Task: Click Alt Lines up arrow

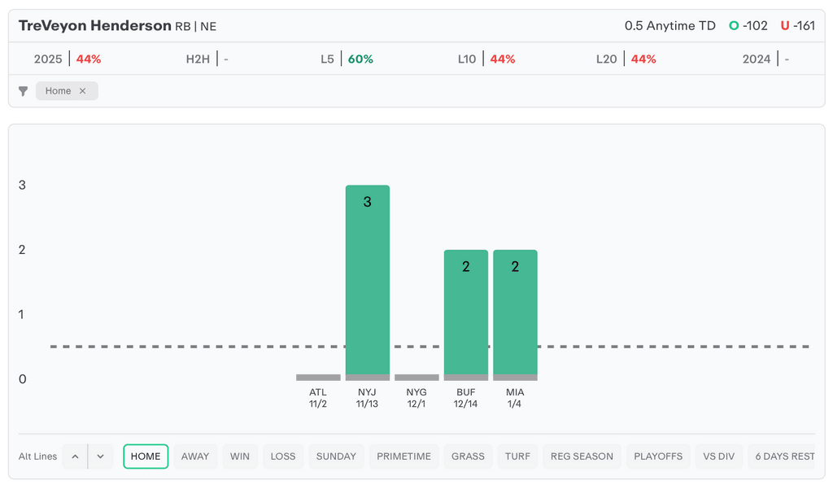Action: (x=75, y=456)
